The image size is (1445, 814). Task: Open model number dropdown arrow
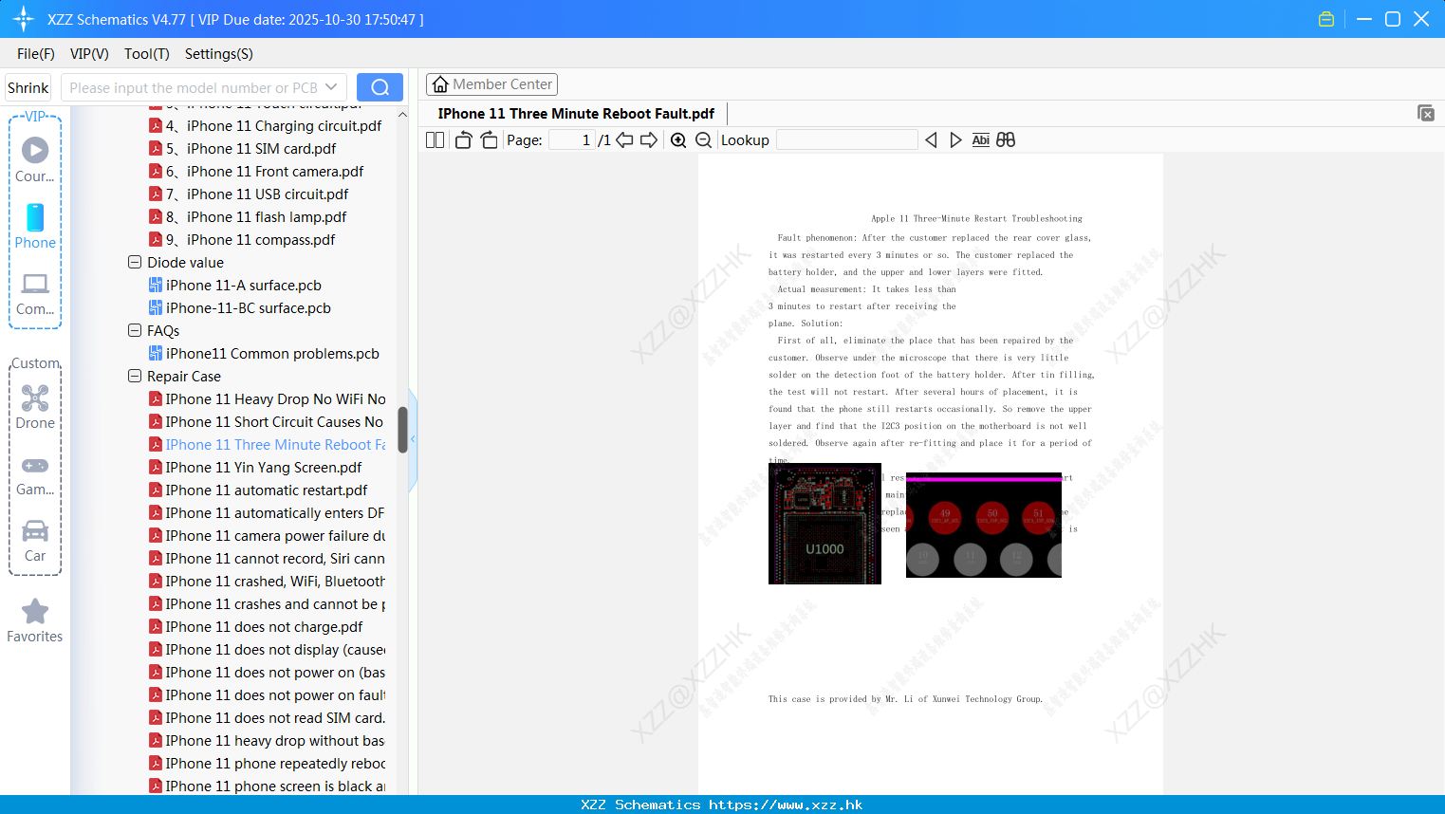pyautogui.click(x=331, y=87)
